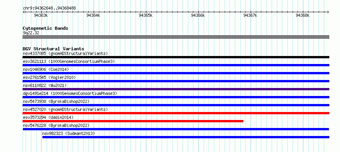
Task: Open the esv3621113 (1000GenomesConsortiumPhase3) label
Action: (x=69, y=61)
